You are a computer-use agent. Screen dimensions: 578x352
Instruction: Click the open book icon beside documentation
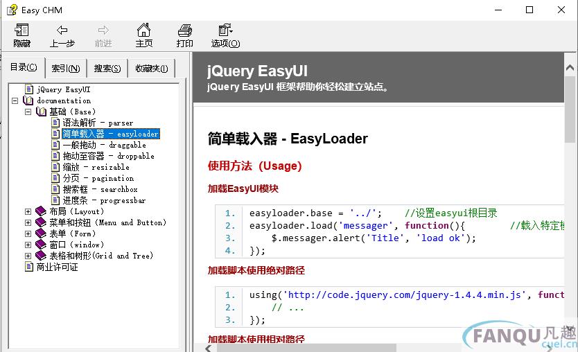28,100
